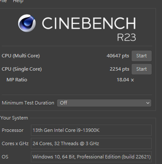Click the R23 version label
The width and height of the screenshot is (162, 164).
[126, 37]
